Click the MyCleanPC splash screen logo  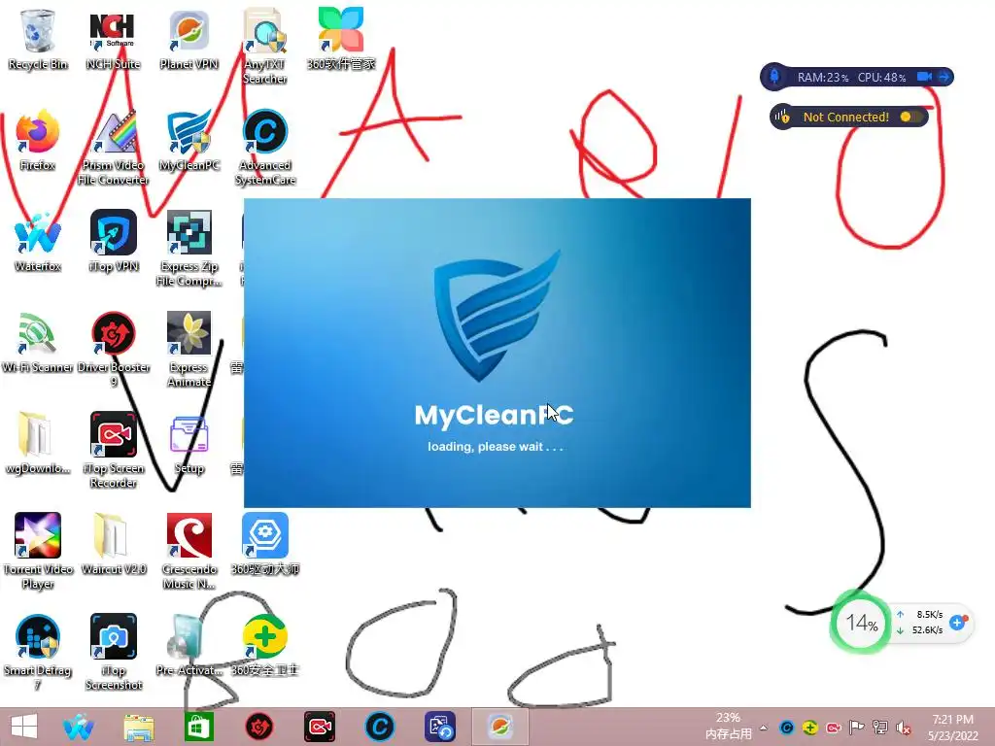(x=497, y=316)
